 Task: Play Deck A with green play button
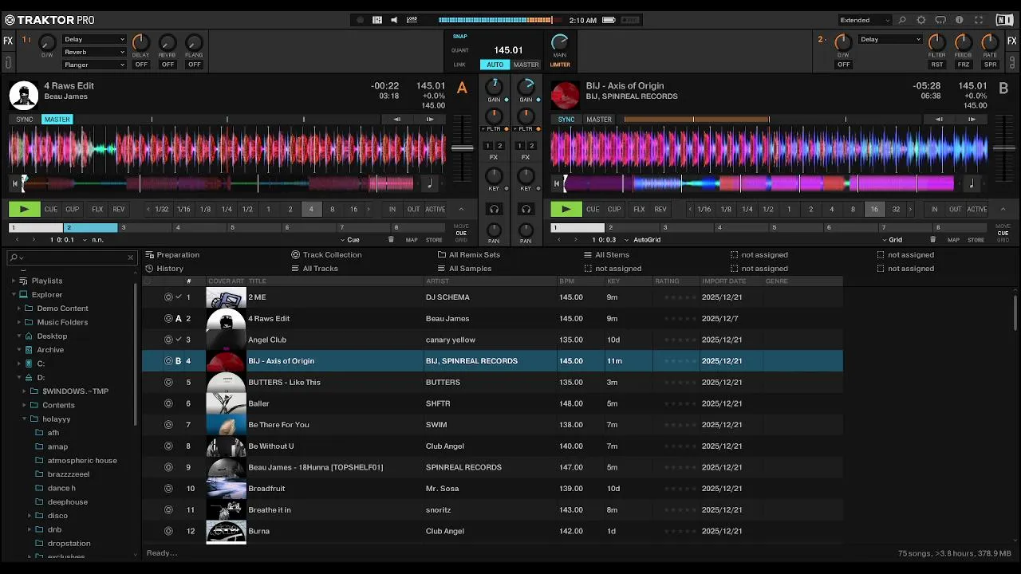tap(24, 209)
